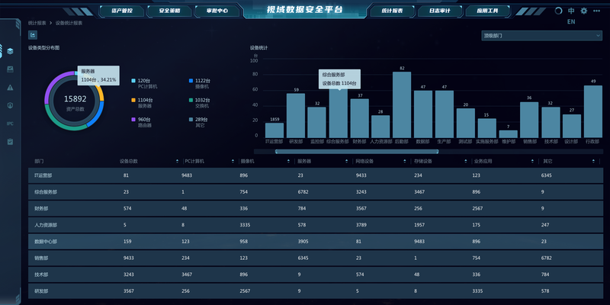The width and height of the screenshot is (610, 305).
Task: Select the 财务部 table row name
Action: click(x=41, y=208)
